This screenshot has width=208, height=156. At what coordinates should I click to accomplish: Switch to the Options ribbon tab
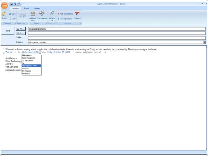pyautogui.click(x=37, y=8)
